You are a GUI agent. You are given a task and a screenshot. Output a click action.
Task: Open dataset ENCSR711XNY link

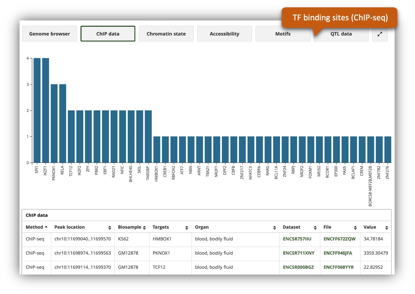click(298, 253)
